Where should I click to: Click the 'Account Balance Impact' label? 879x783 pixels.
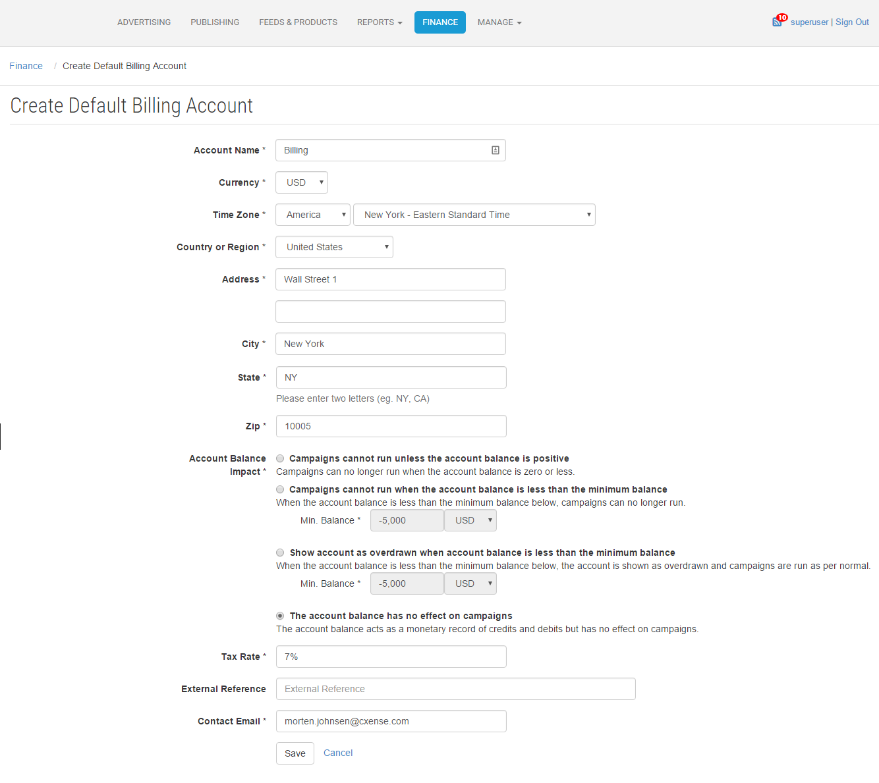coord(227,465)
